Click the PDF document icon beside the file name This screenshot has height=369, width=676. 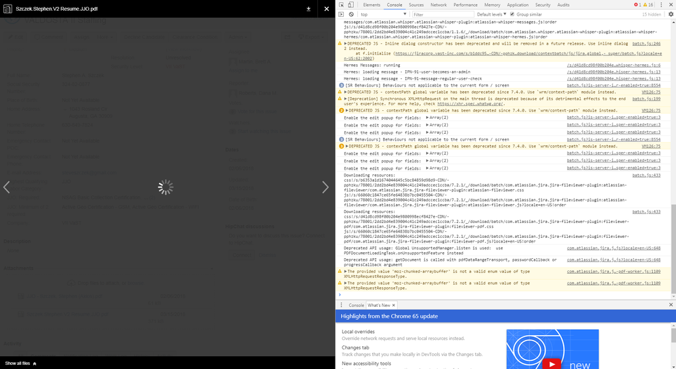(7, 9)
